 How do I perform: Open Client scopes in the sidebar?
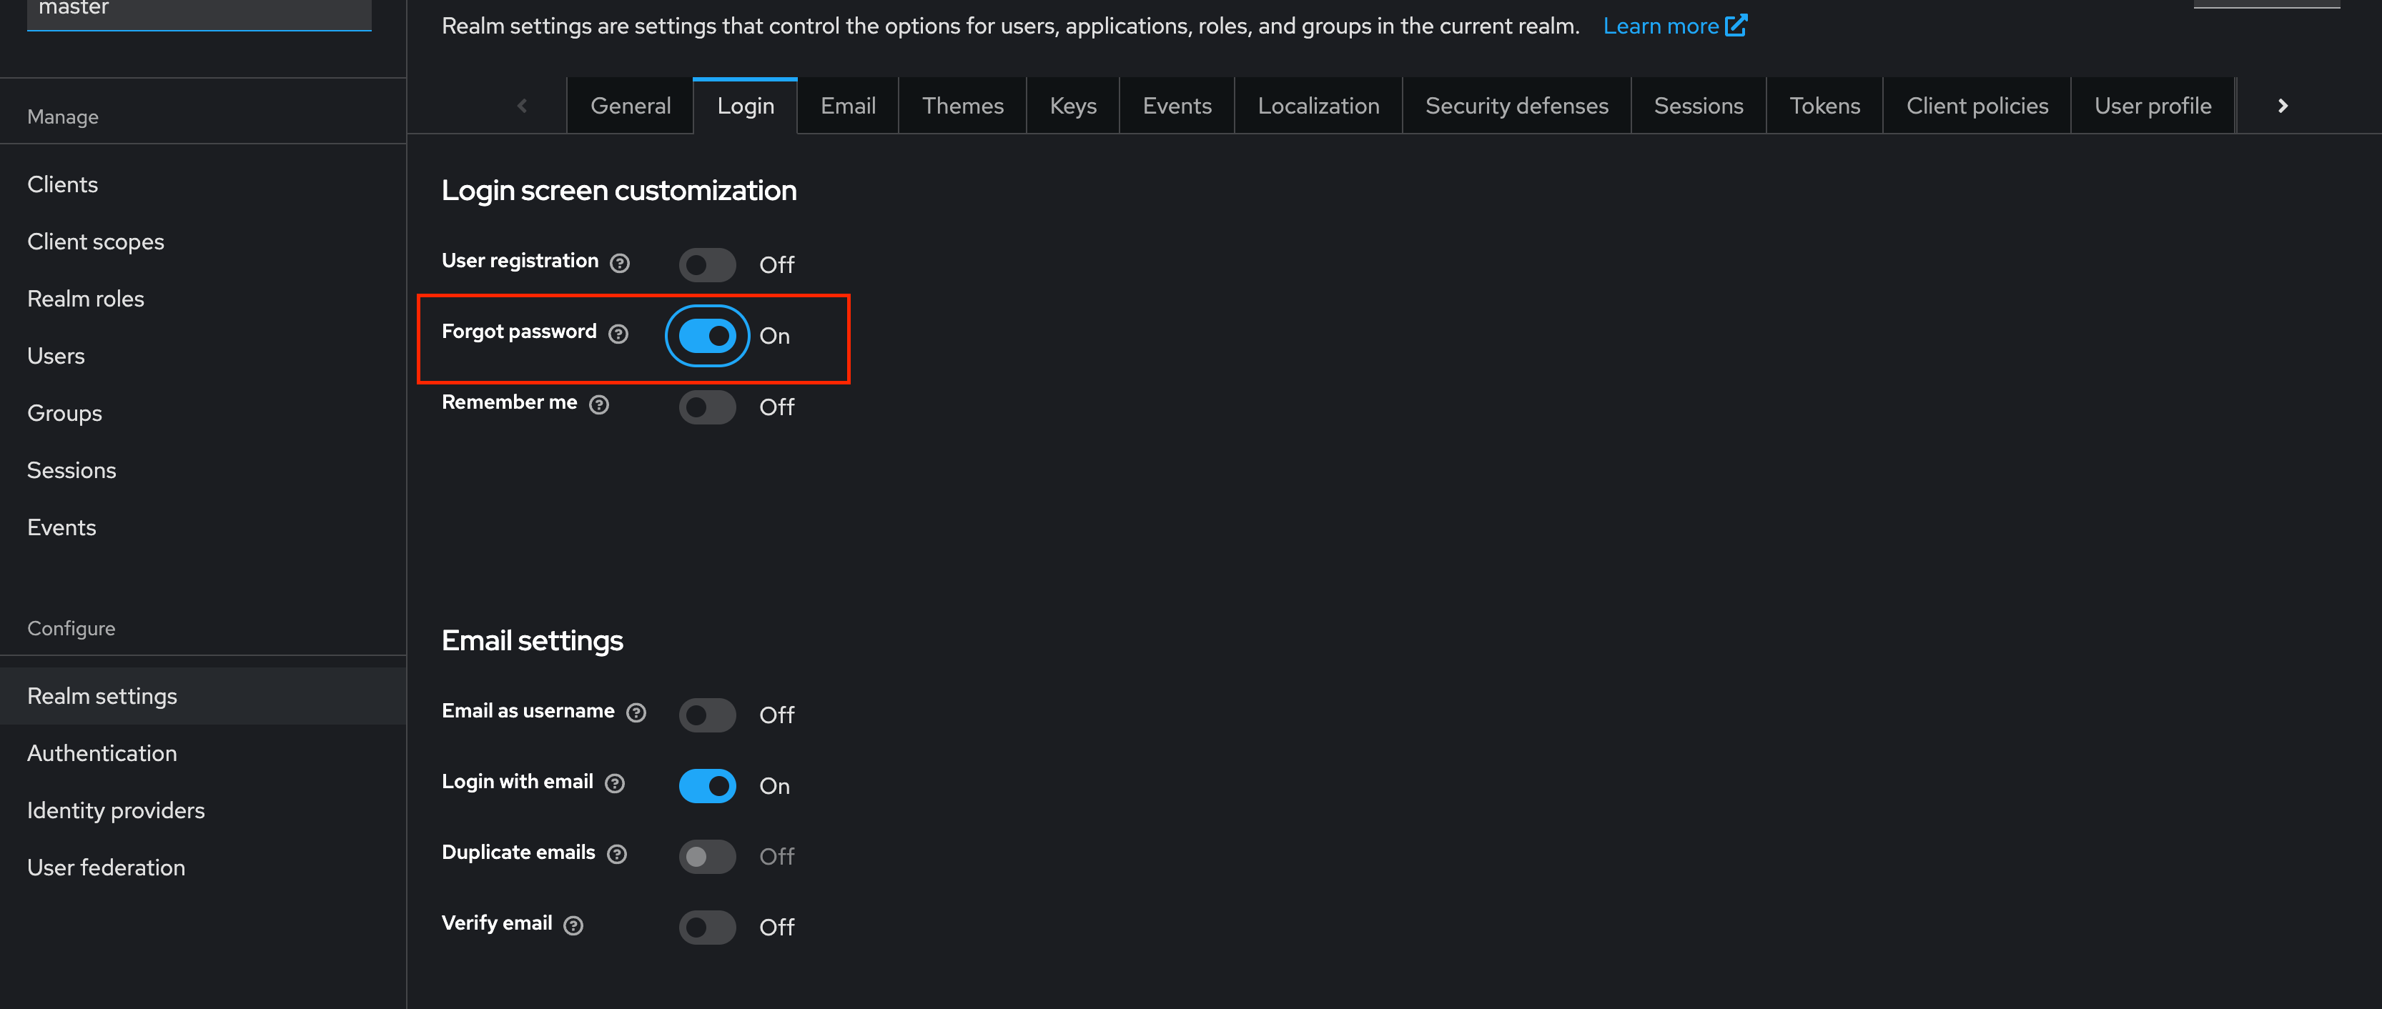pos(202,242)
